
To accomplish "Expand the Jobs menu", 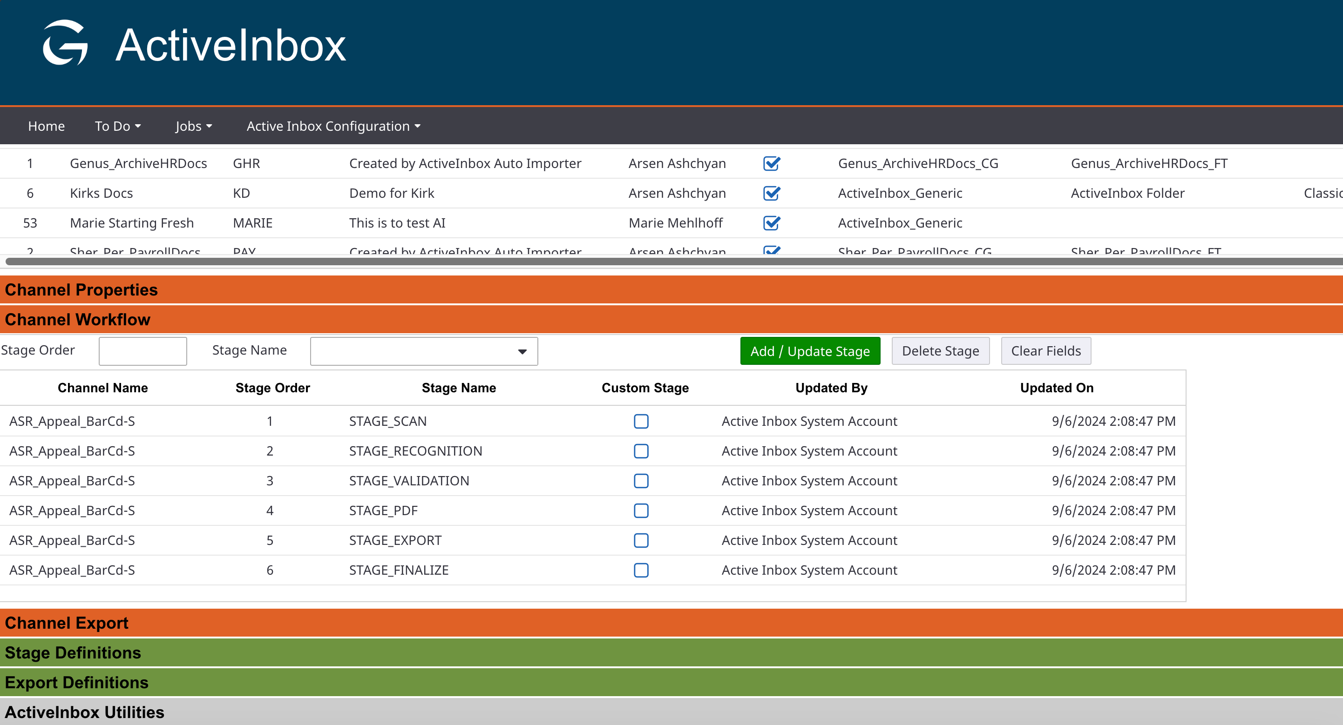I will pos(193,126).
